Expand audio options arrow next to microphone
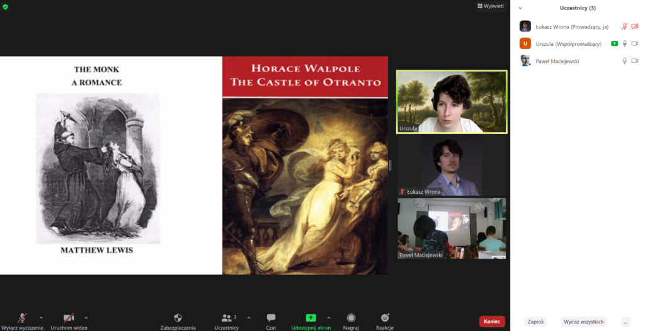 tap(42, 317)
